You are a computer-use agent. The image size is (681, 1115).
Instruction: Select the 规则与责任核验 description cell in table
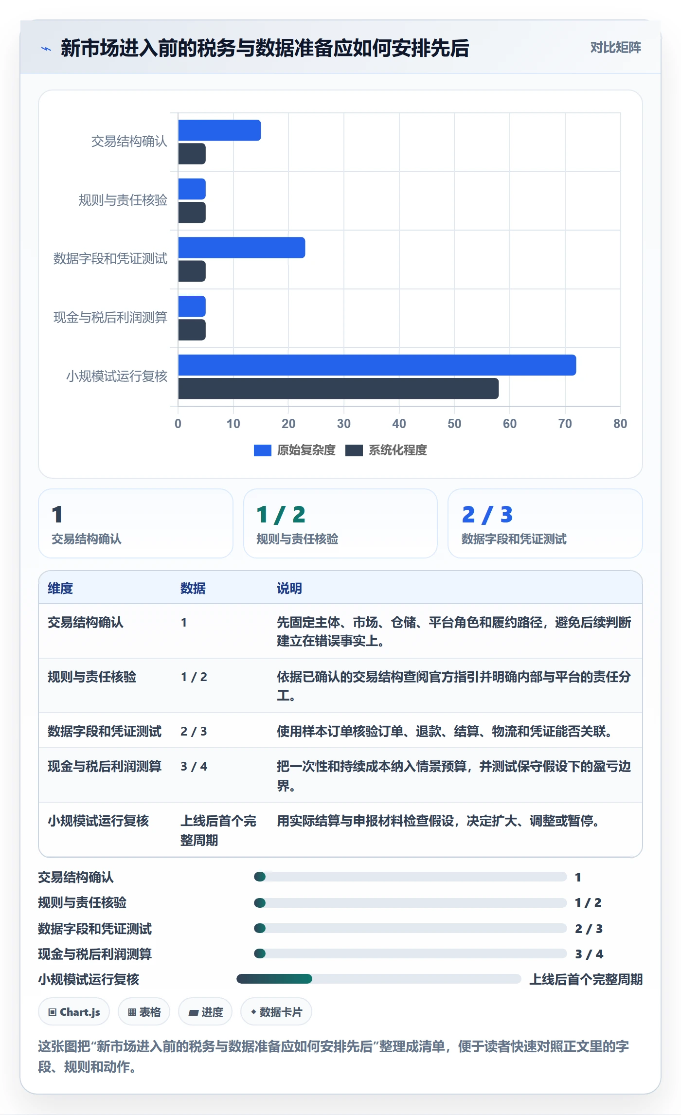[x=454, y=686]
